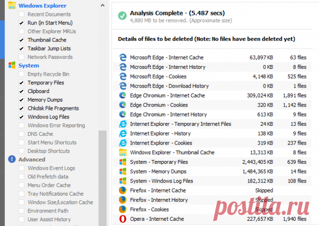The width and height of the screenshot is (319, 226).
Task: Check Old Prefetch data
Action: (21, 177)
